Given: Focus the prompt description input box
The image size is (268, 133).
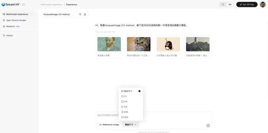Looking at the screenshot, I should 153,116.
